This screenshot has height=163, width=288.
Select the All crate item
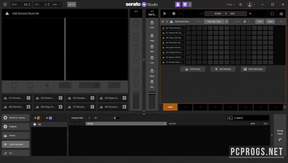[x=49, y=125]
